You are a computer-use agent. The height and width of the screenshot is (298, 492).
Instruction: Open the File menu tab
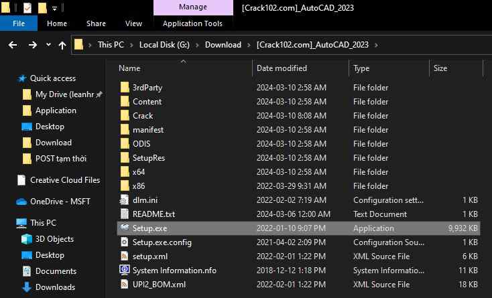point(19,23)
